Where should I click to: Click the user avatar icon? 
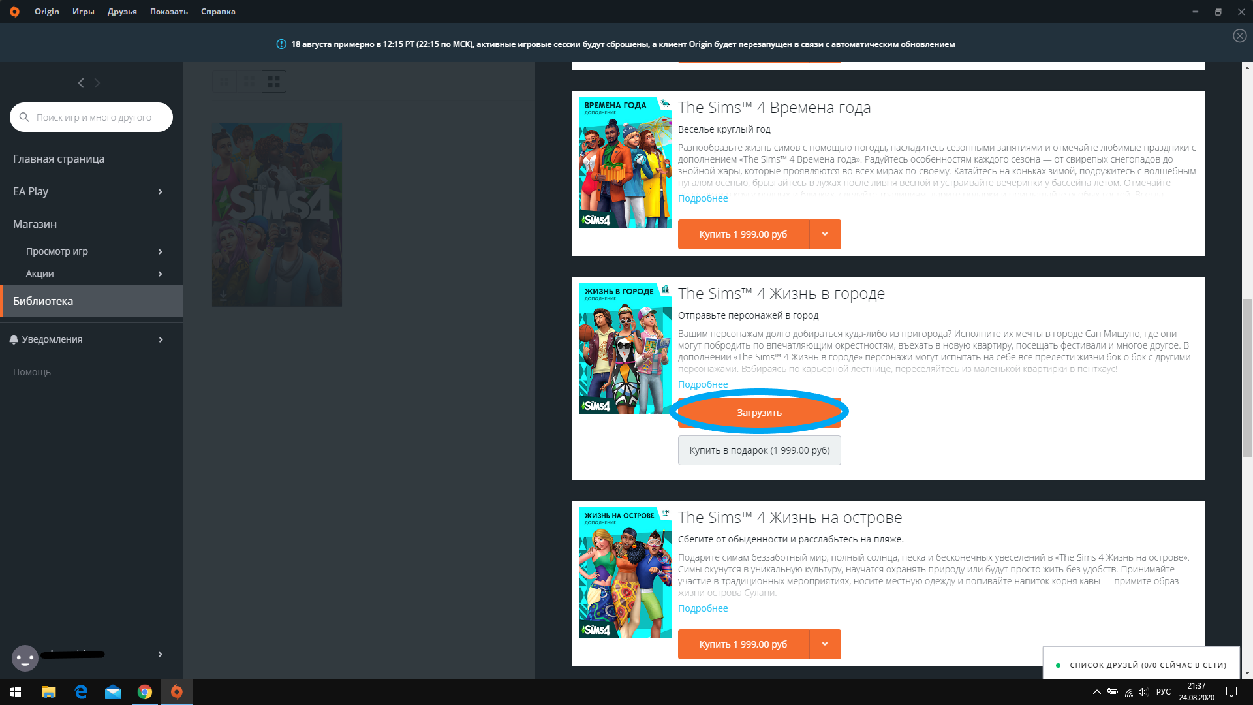pos(25,657)
